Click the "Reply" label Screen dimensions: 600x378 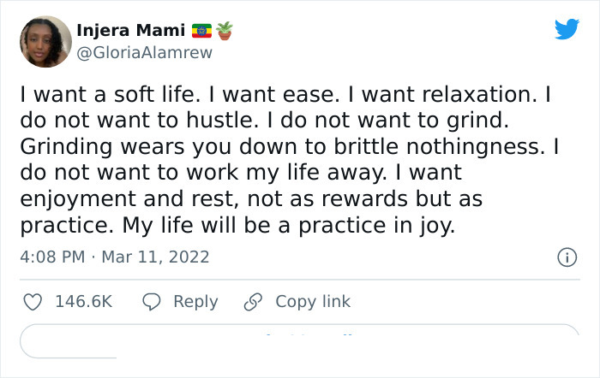pyautogui.click(x=195, y=302)
